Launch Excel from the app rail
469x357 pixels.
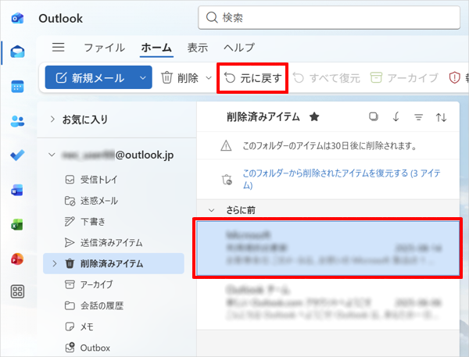pos(17,224)
